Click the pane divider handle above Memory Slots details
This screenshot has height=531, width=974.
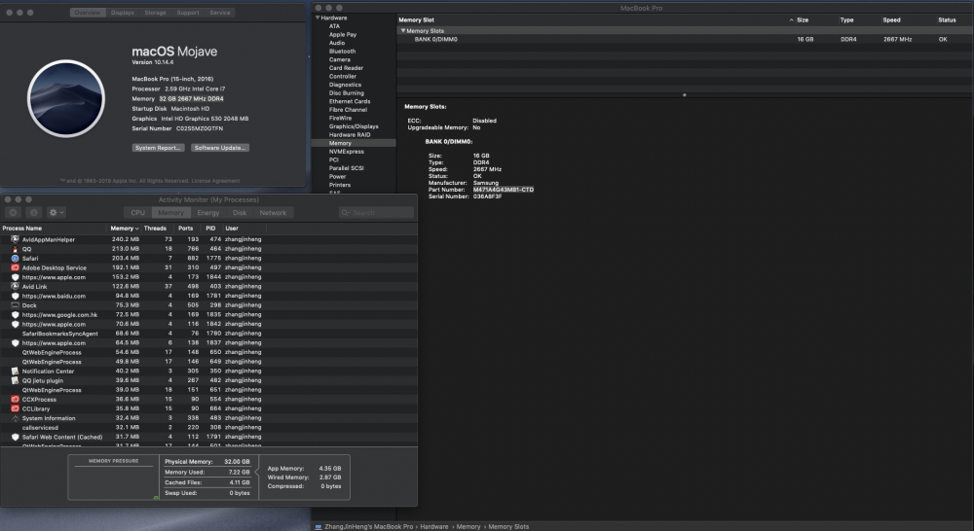(685, 95)
